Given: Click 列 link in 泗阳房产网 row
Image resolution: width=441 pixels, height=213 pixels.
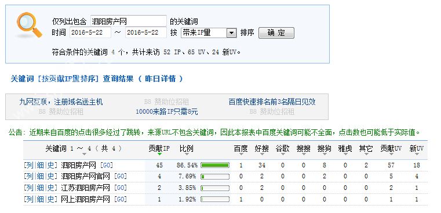Looking at the screenshot, I should tap(29, 165).
